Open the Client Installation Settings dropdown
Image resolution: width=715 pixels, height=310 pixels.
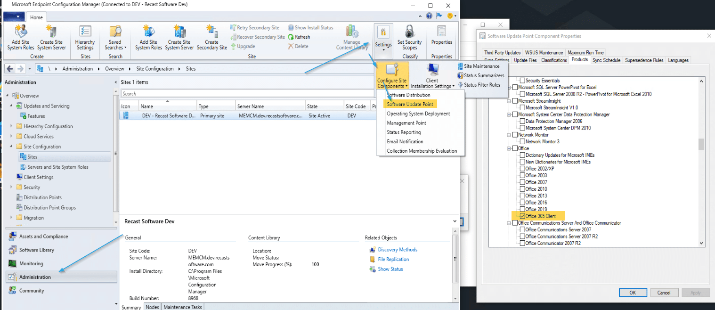point(432,75)
